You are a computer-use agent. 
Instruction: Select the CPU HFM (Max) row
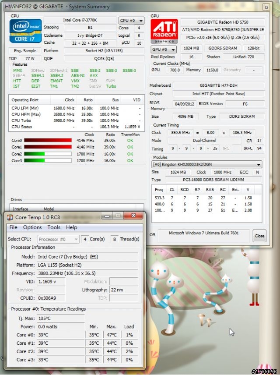click(x=76, y=114)
